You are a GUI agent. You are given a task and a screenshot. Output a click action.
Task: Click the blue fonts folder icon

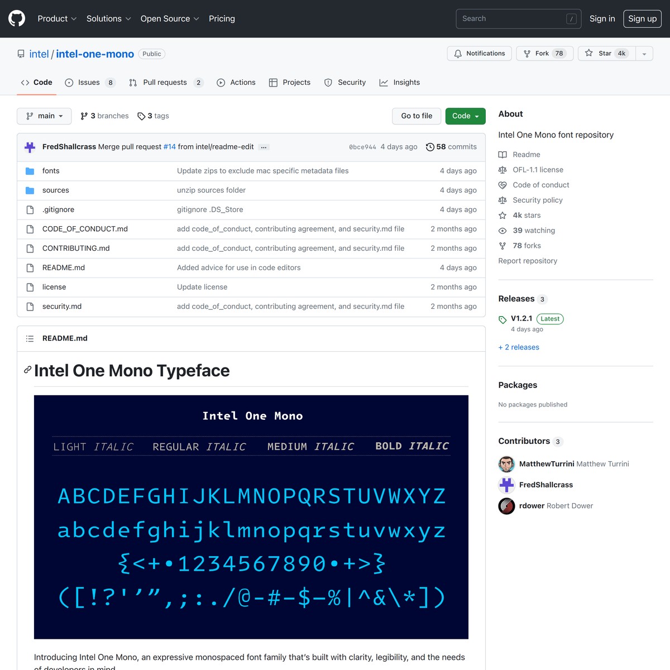tap(30, 171)
